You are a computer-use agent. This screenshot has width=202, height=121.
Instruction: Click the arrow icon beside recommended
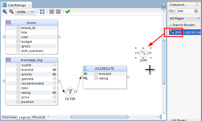click(55, 83)
